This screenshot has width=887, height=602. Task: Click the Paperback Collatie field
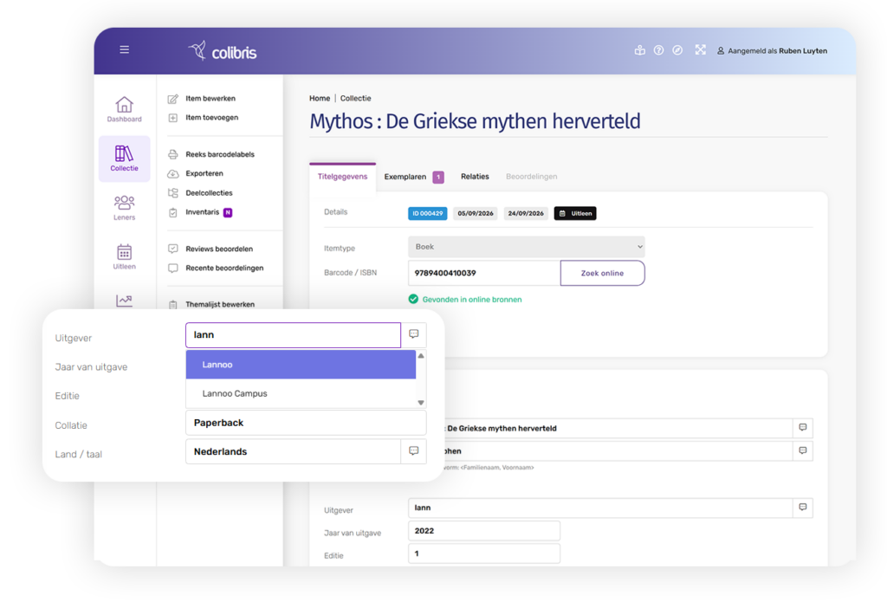pyautogui.click(x=306, y=423)
